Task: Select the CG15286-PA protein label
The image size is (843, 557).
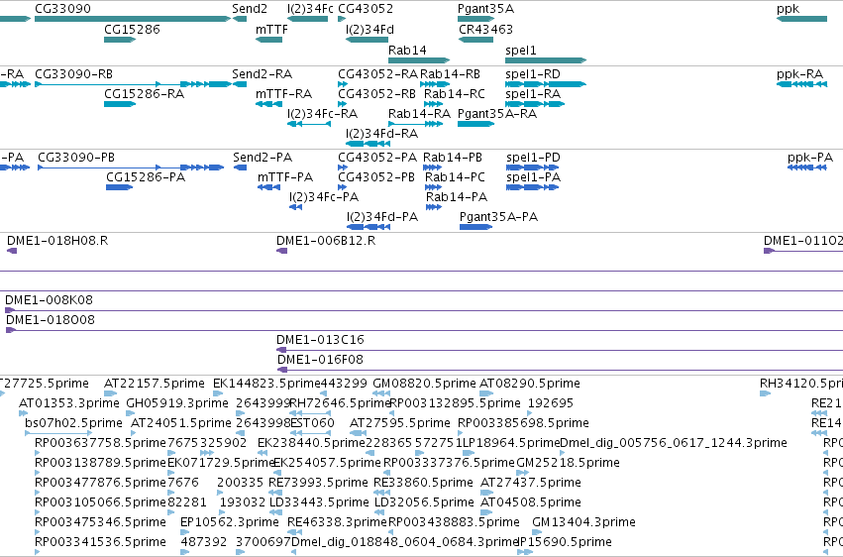Action: pyautogui.click(x=146, y=176)
